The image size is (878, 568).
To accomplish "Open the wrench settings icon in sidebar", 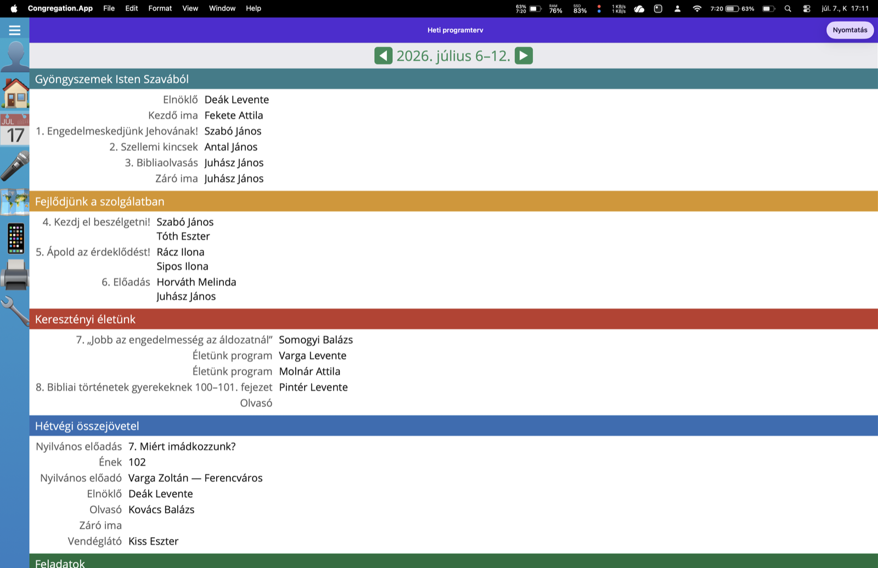I will coord(15,311).
